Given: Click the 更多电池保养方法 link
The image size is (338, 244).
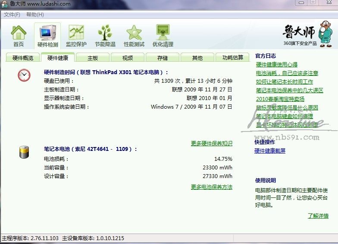Looking at the screenshot, I should (x=211, y=187).
